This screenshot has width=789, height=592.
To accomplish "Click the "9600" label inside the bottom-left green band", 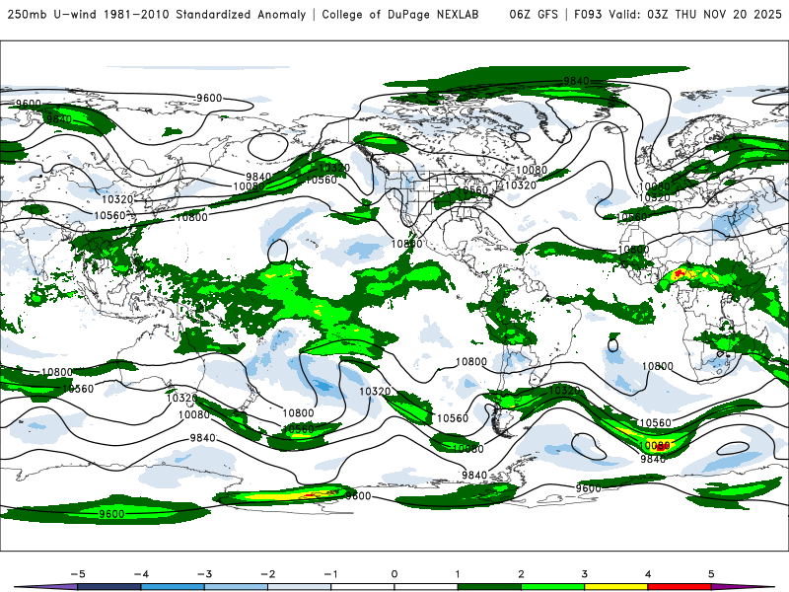I will click(111, 514).
